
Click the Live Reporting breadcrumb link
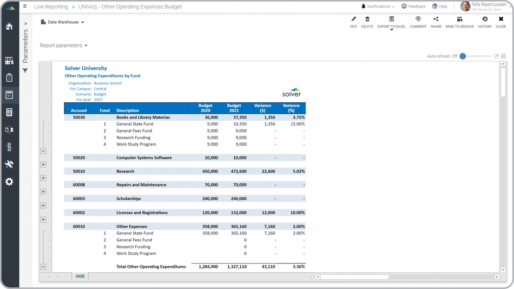coord(51,7)
